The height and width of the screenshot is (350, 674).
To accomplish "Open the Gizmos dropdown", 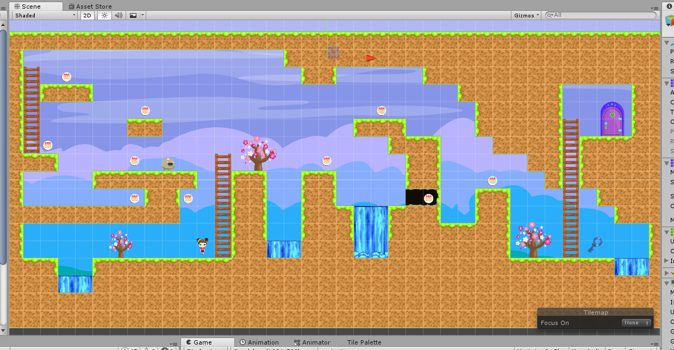I will (525, 15).
